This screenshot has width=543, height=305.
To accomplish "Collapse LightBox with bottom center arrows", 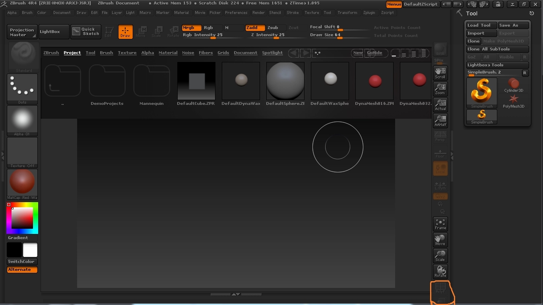I will [236, 294].
